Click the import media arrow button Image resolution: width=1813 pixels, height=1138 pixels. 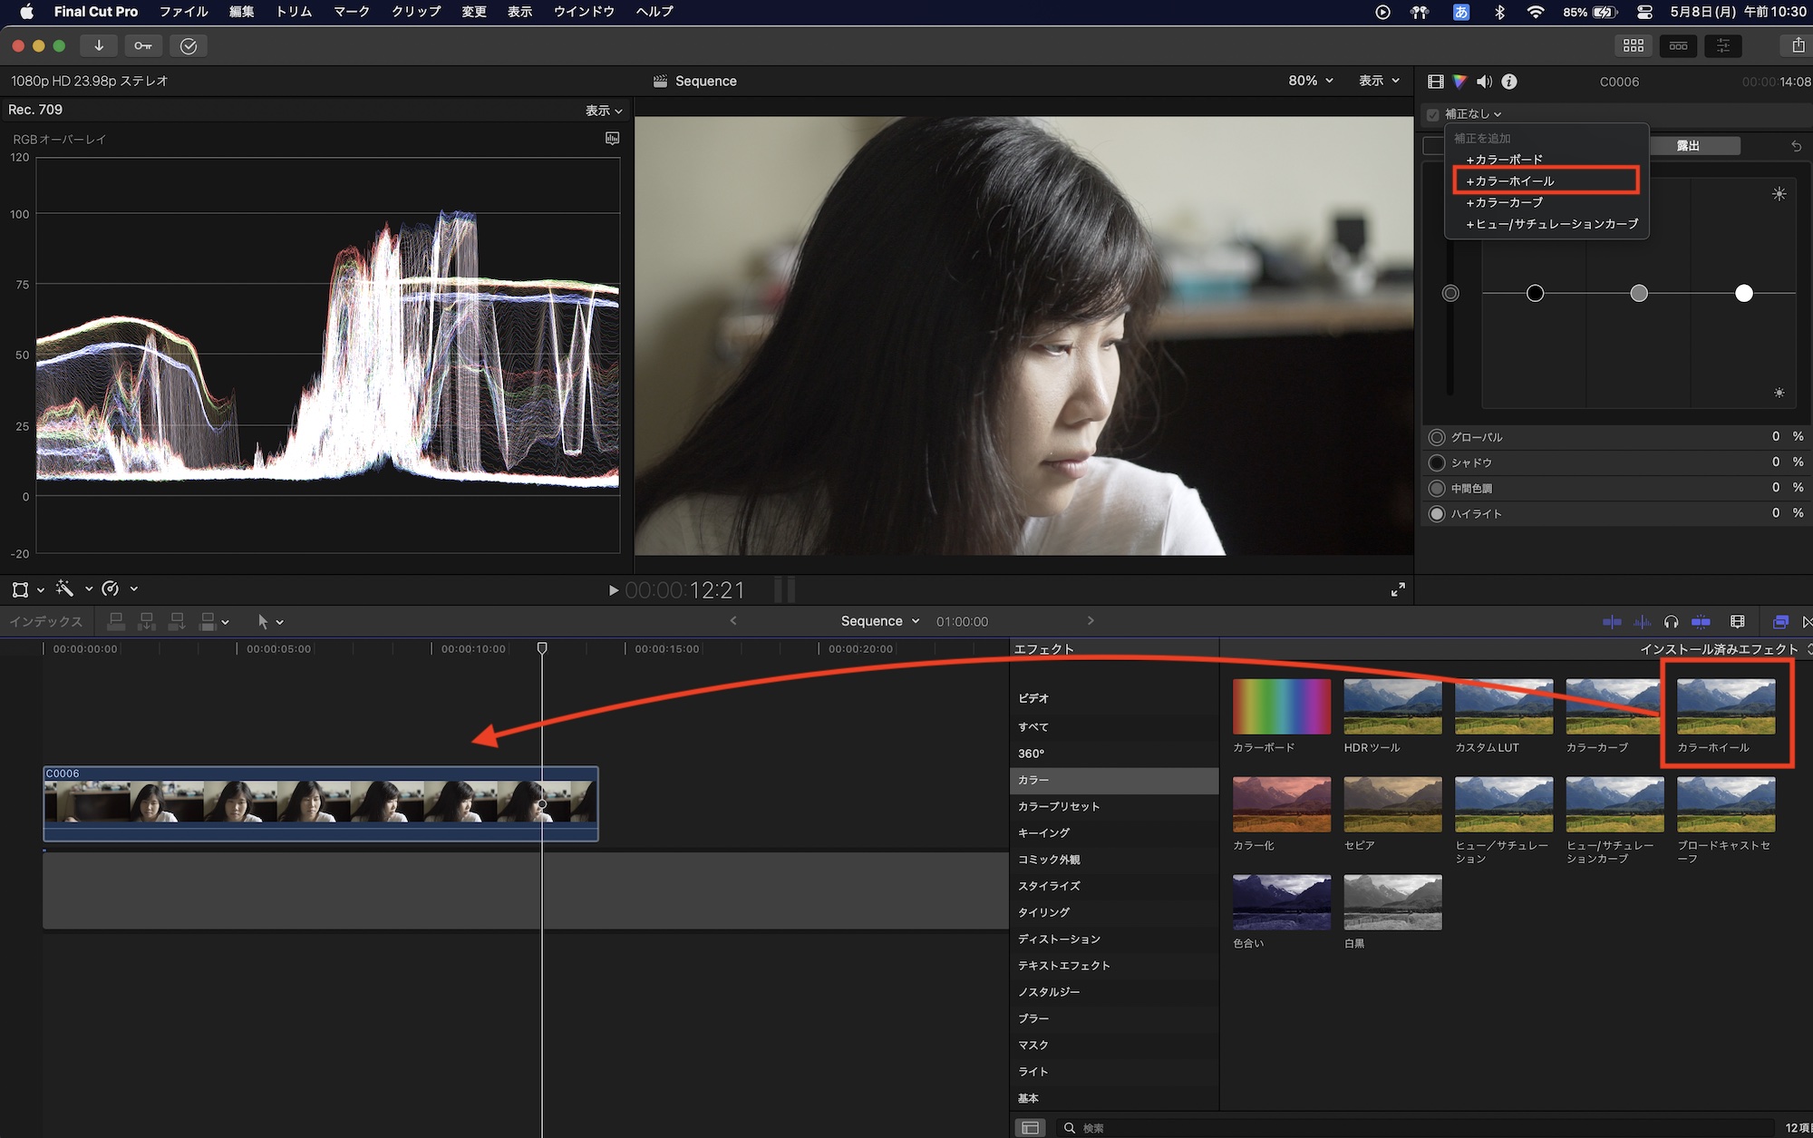99,45
